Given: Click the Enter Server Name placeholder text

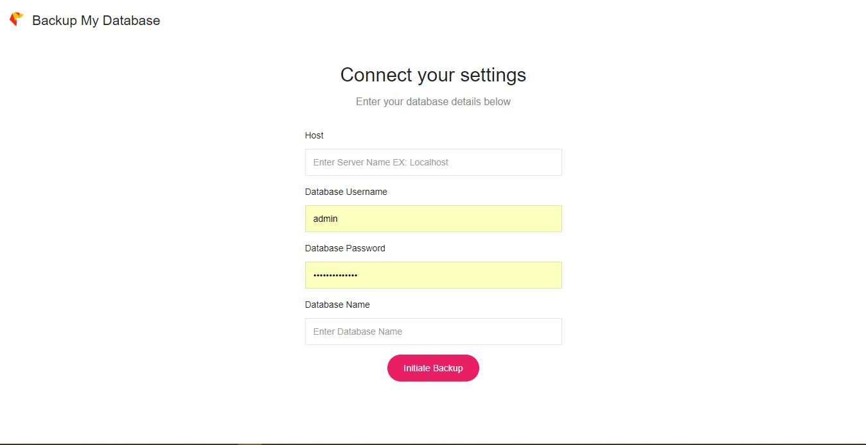Looking at the screenshot, I should 380,162.
